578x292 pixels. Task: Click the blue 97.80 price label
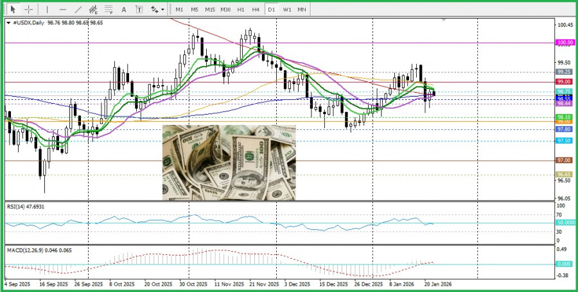pos(565,129)
